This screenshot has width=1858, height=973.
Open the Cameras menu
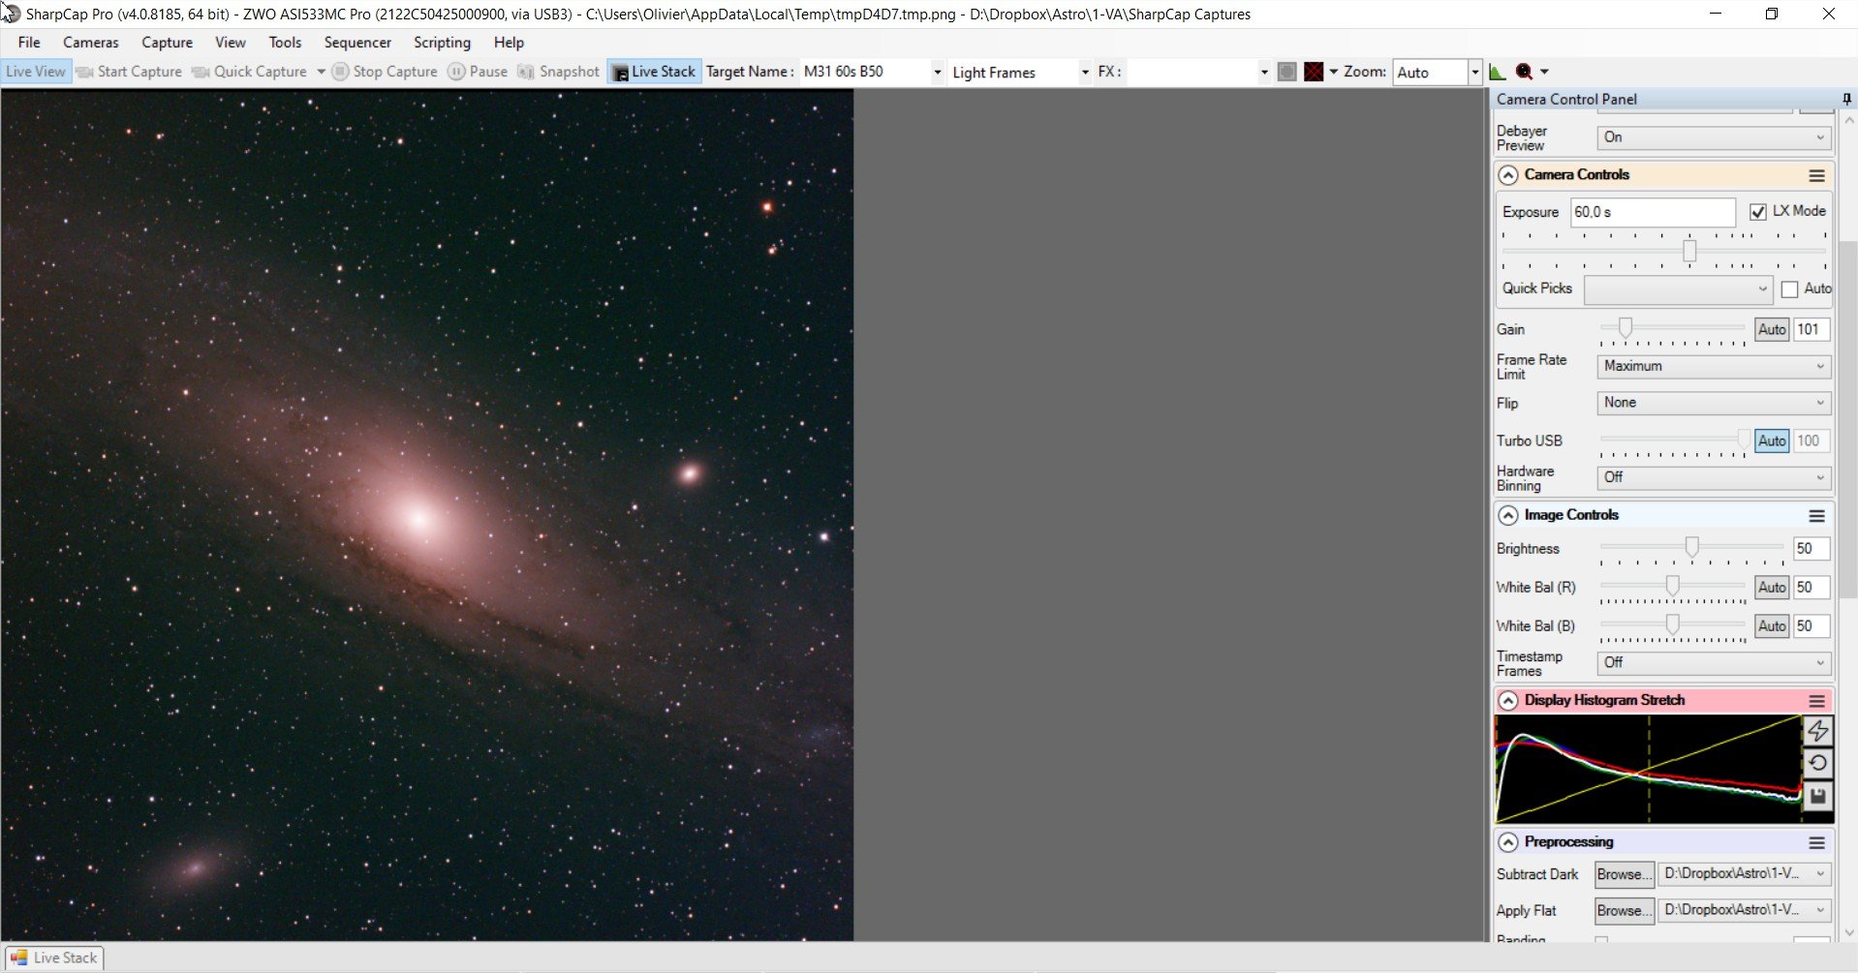(x=91, y=43)
